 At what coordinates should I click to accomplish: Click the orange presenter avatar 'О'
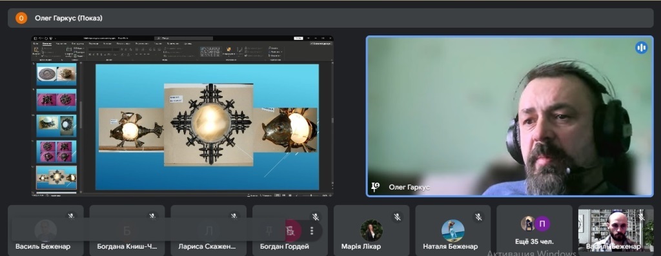(21, 18)
